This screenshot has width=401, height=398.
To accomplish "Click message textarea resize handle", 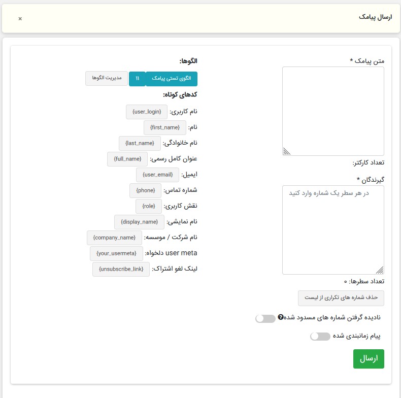I will point(286,151).
